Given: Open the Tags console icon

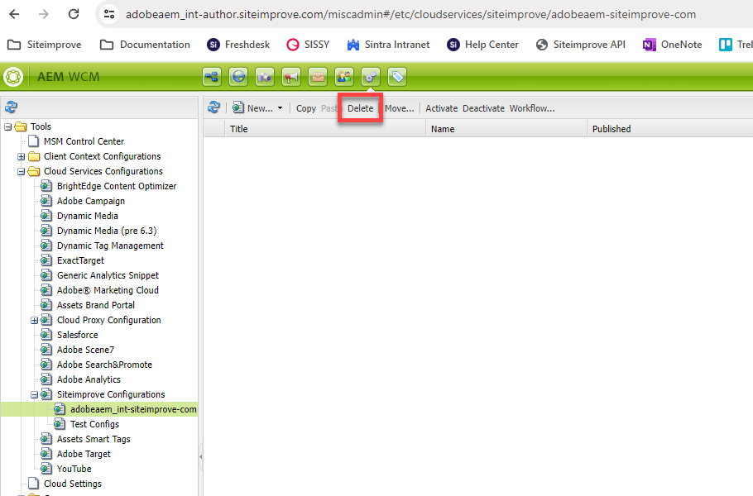Looking at the screenshot, I should coord(396,76).
